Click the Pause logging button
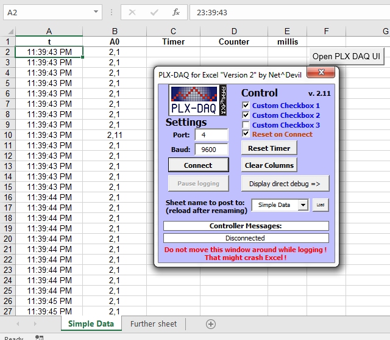The height and width of the screenshot is (340, 390). pyautogui.click(x=198, y=184)
